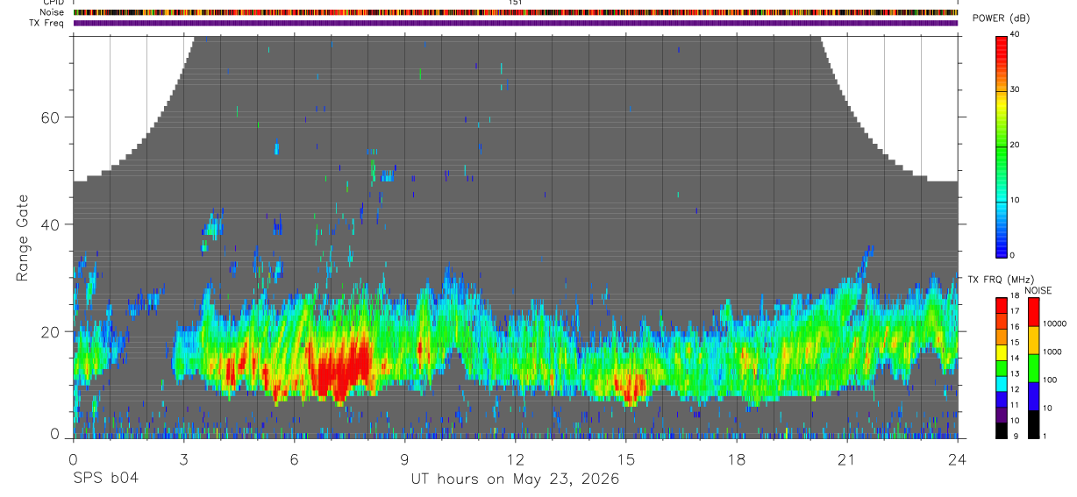Click the 'NOISE' legend title
Viewport: 1077px width, 497px height.
1039,290
